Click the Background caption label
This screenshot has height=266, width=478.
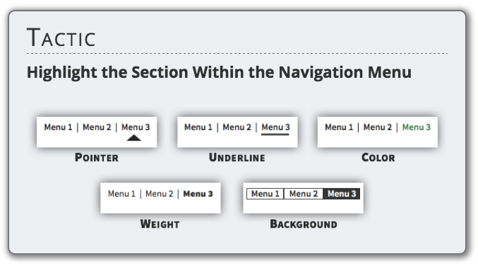coord(304,224)
